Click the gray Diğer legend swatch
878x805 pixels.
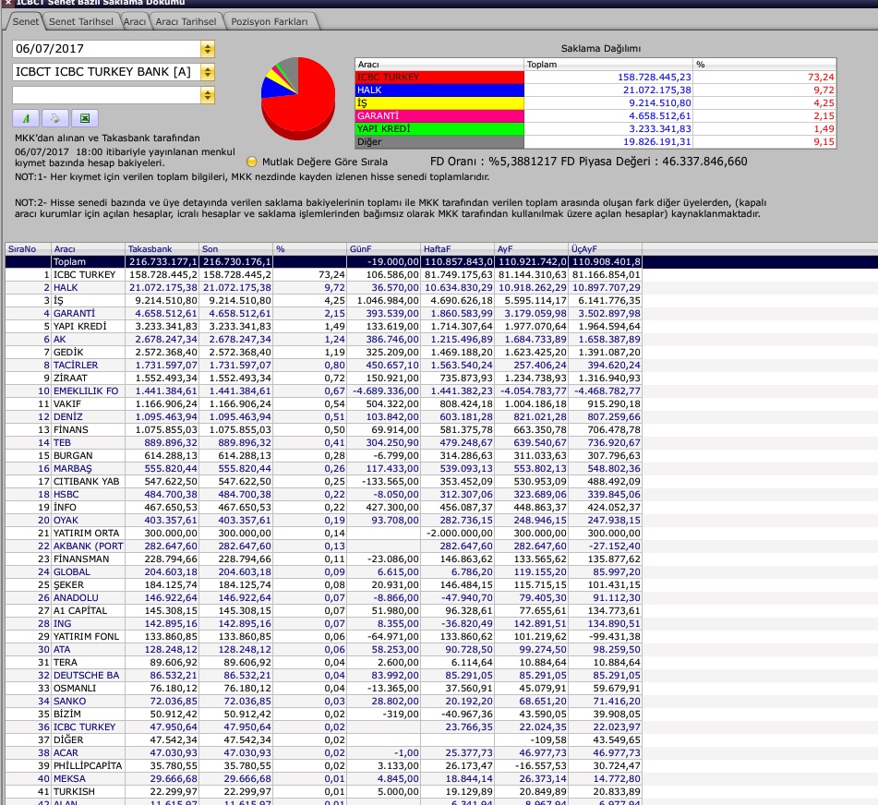click(439, 141)
